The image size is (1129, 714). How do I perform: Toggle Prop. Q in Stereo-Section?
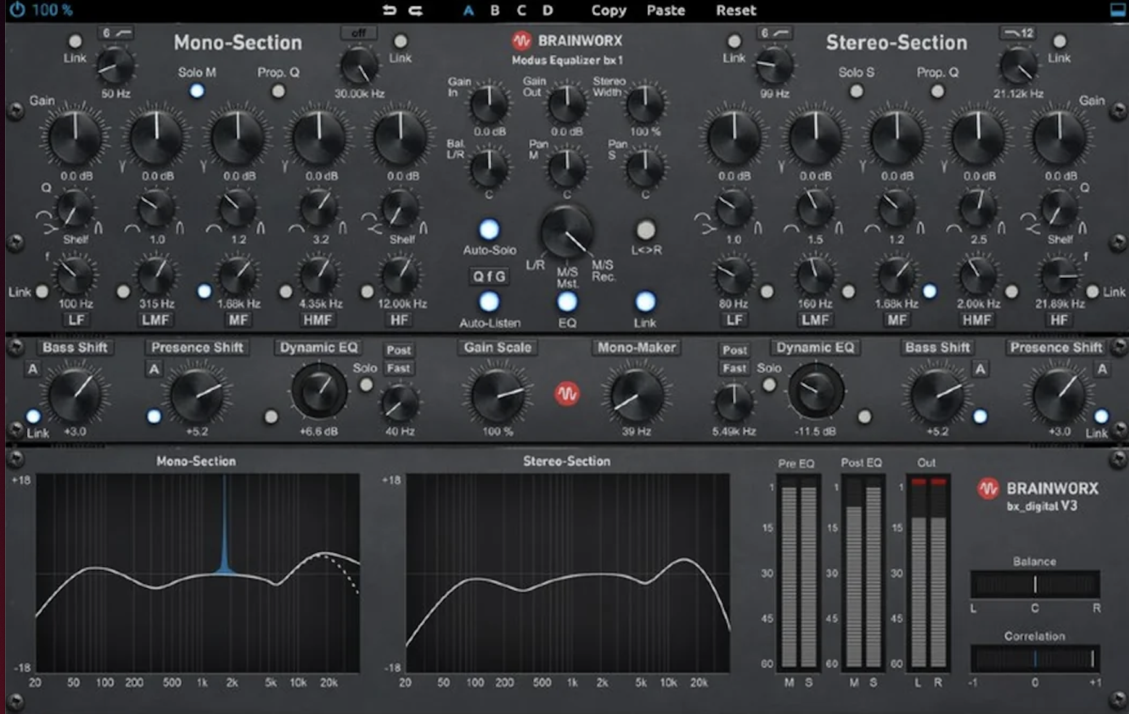pyautogui.click(x=938, y=91)
